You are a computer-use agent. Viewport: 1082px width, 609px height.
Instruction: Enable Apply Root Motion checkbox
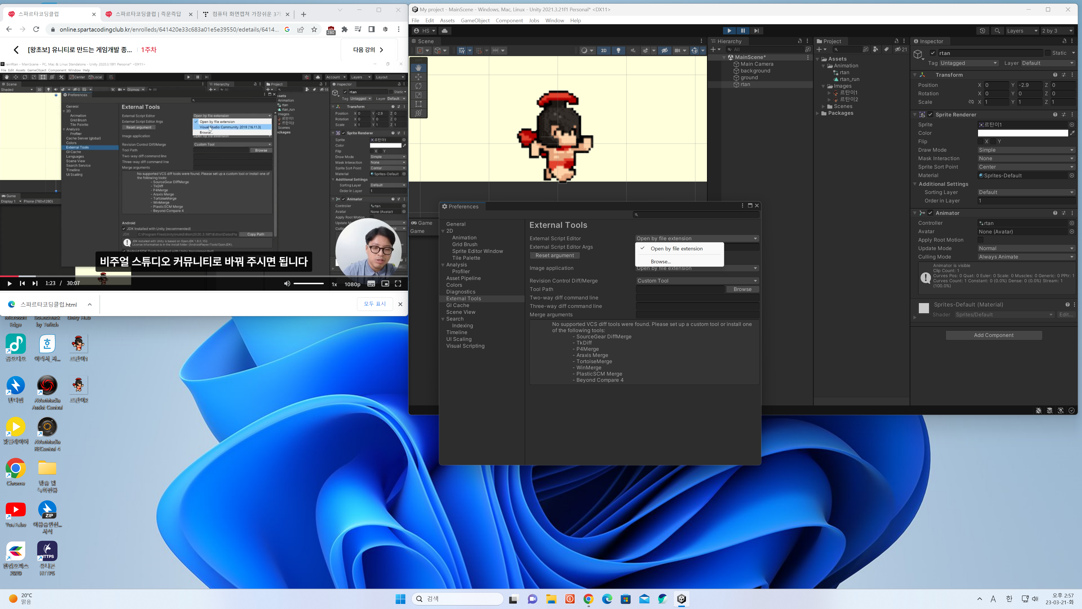980,240
